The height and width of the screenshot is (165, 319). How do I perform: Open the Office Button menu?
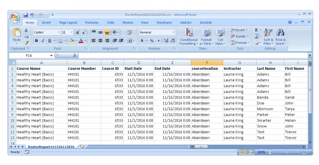[14, 18]
